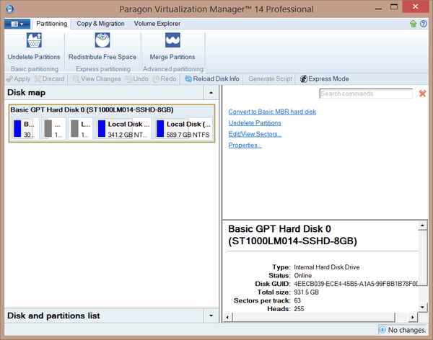Click Apply in the toolbar
This screenshot has width=433, height=340.
pyautogui.click(x=18, y=79)
